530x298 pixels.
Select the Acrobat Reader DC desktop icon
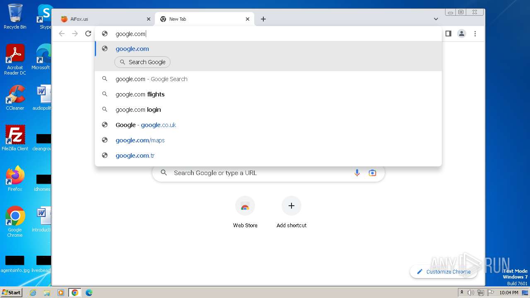click(15, 60)
